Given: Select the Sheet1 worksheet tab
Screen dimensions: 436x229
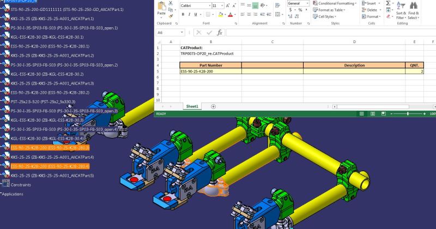Looking at the screenshot, I should coord(192,106).
